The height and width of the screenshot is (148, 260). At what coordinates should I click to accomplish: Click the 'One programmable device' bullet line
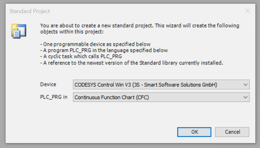[95, 44]
